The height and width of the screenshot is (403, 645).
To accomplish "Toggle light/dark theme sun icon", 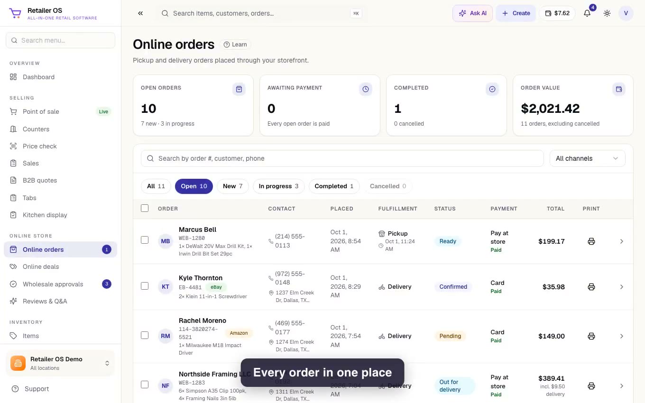I will pos(607,13).
